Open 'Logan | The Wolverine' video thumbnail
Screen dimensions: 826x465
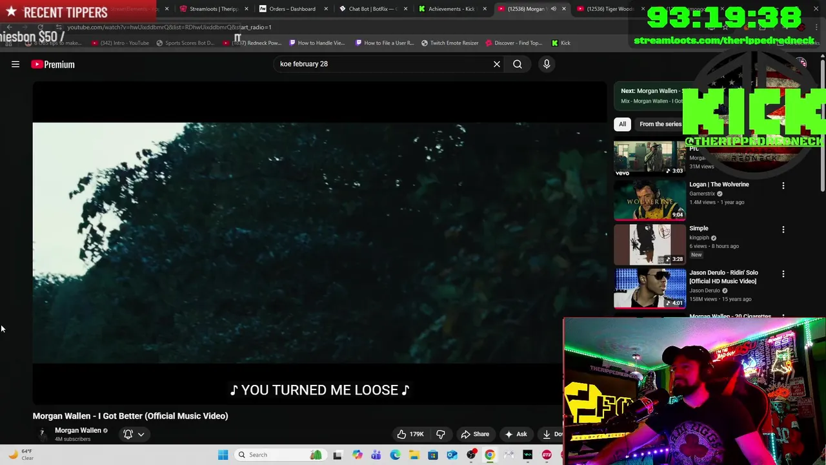(649, 200)
